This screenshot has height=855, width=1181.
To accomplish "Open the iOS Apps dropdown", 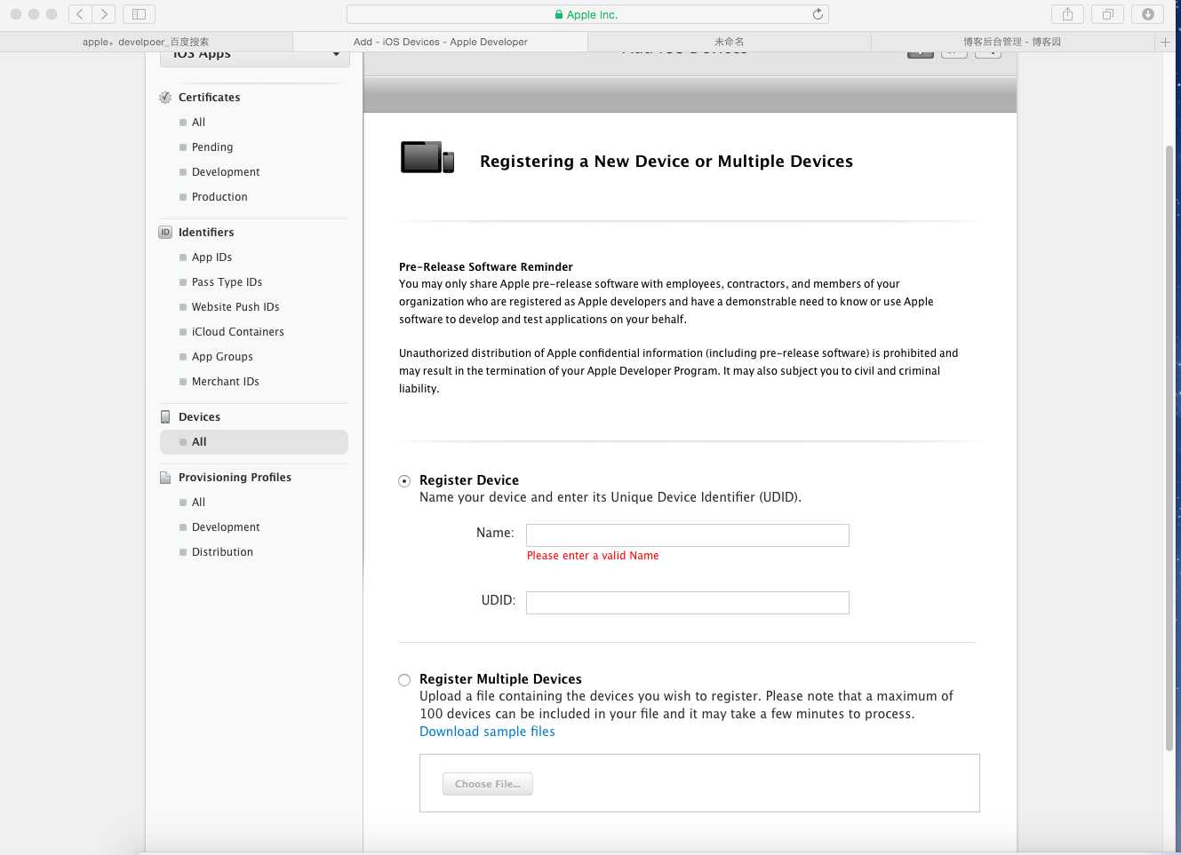I will [255, 57].
